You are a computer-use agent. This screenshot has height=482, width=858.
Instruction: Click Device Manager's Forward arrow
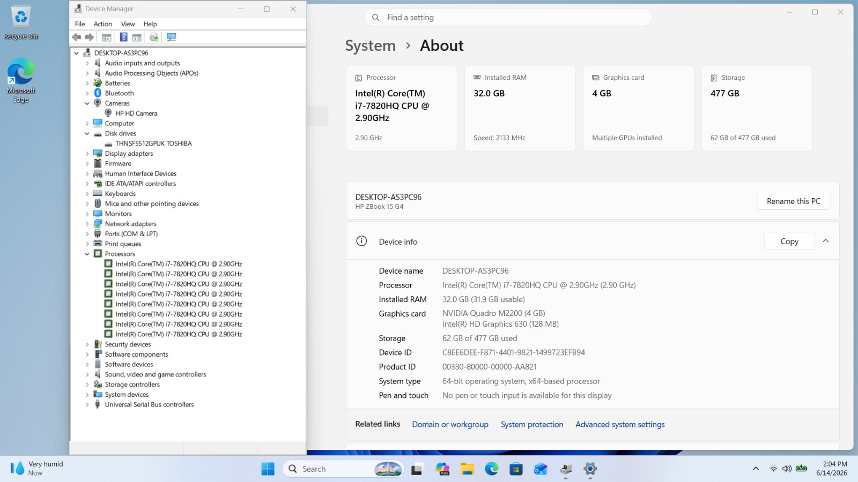90,37
